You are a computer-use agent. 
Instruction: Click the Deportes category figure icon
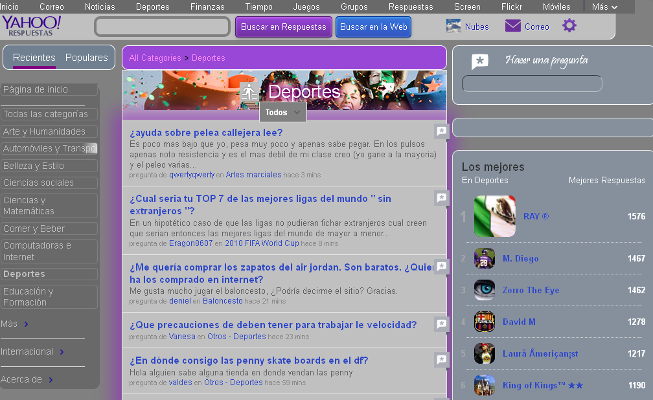click(x=249, y=91)
